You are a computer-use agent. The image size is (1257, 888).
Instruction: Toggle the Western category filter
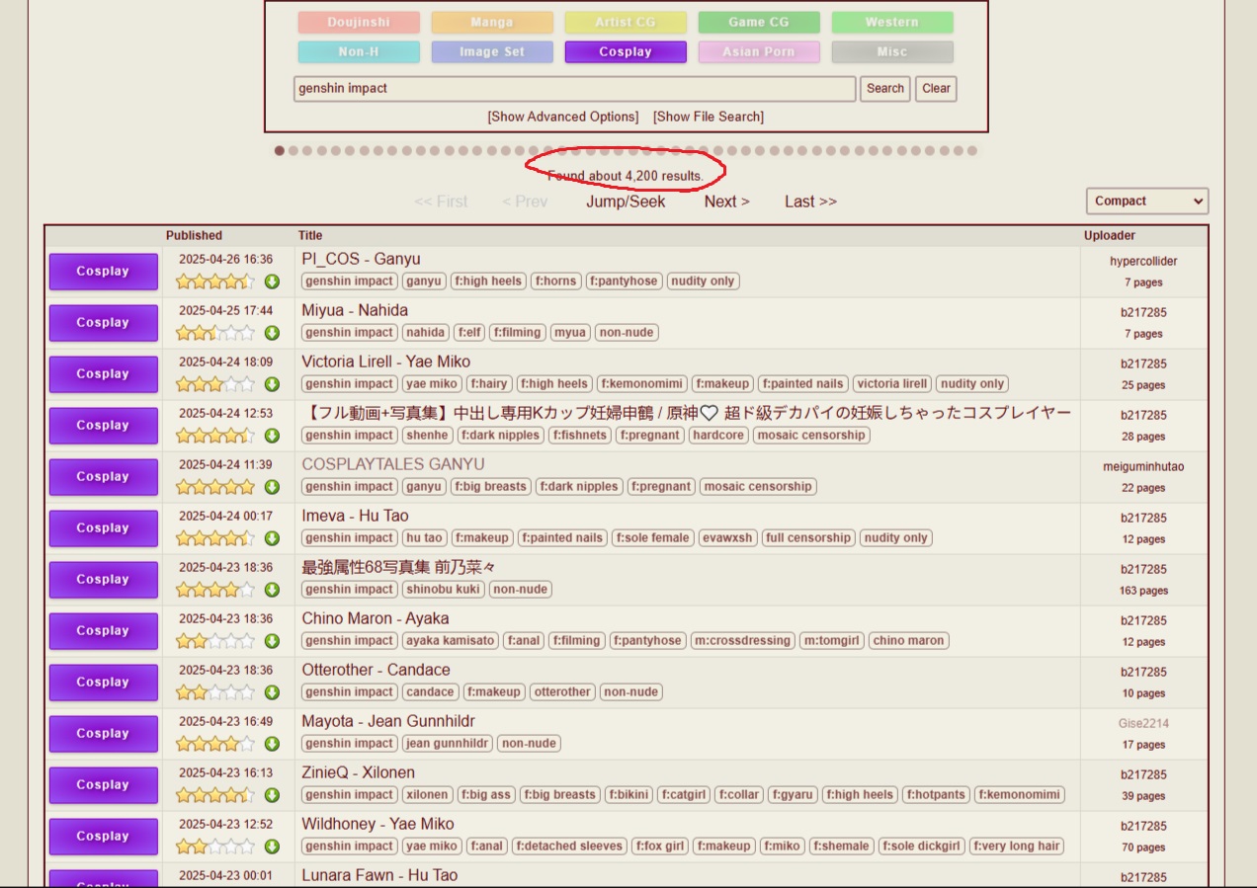pyautogui.click(x=892, y=22)
